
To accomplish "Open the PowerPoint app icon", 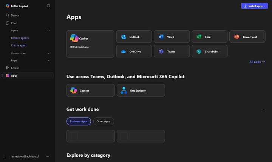I will coord(236,37).
